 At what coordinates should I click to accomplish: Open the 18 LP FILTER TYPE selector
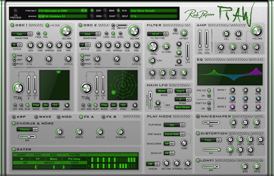156,34
